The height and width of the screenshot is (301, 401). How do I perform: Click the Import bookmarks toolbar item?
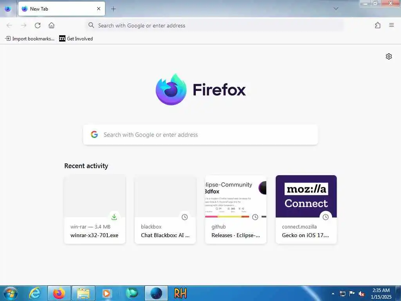tap(30, 39)
